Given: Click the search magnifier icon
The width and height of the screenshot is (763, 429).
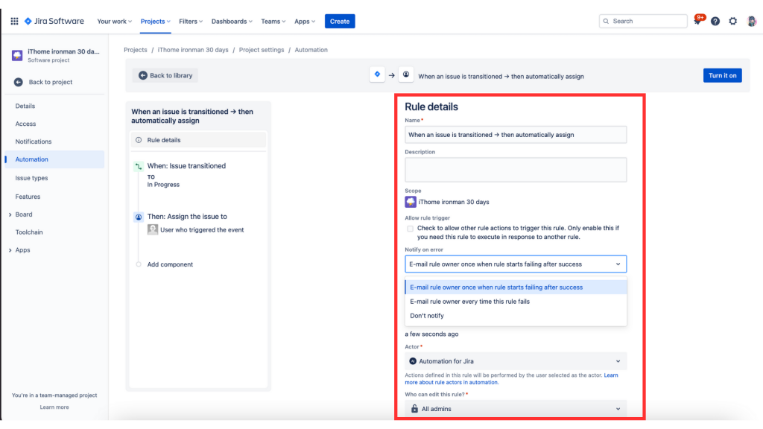Looking at the screenshot, I should click(606, 21).
